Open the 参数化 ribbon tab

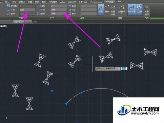(22, 2)
